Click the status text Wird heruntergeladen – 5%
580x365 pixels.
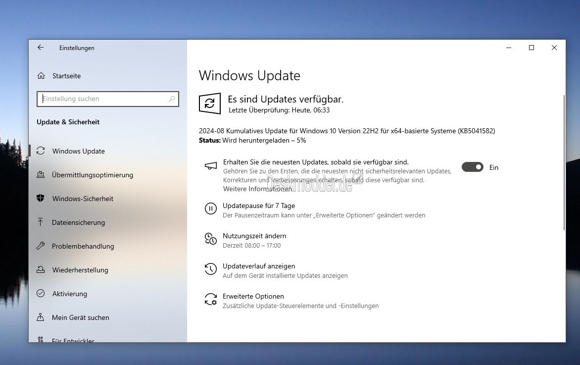pos(264,140)
